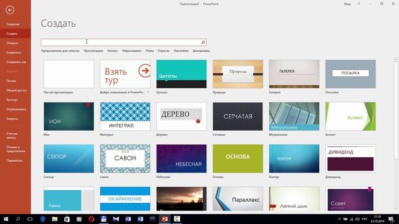Open the Взять тур welcome template

click(x=125, y=74)
